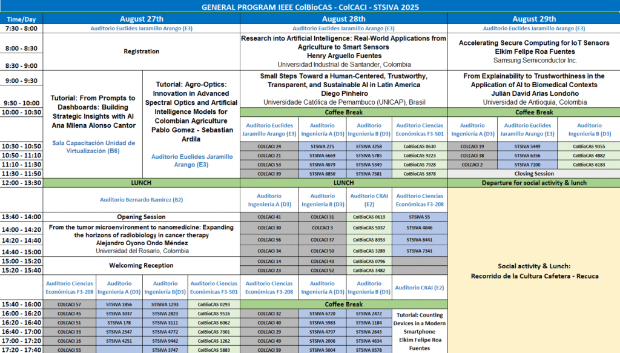Click the STSIVA 3037 paper cell
Screen dimensions: 620x353
pyautogui.click(x=119, y=314)
